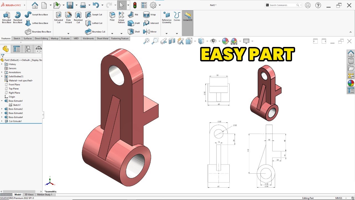
Task: Click in the Search Commands field
Action: (x=283, y=5)
